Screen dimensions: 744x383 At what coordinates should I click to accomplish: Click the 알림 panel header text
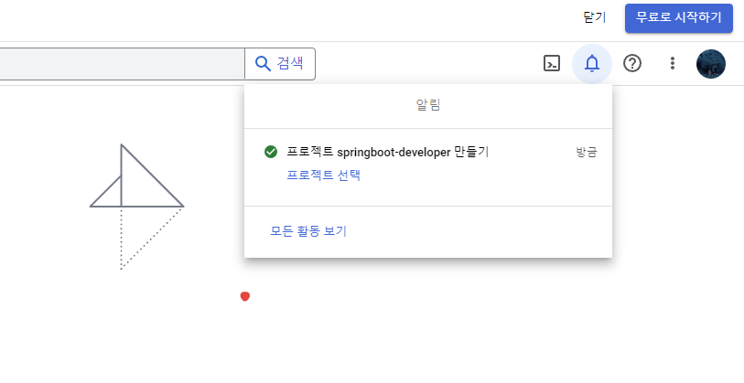[x=428, y=105]
